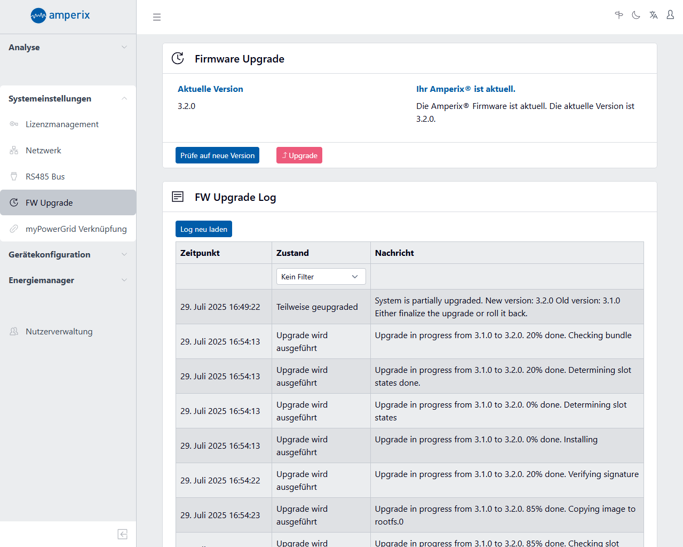
Task: Collapse sidebar using bottom arrow icon
Action: point(122,534)
